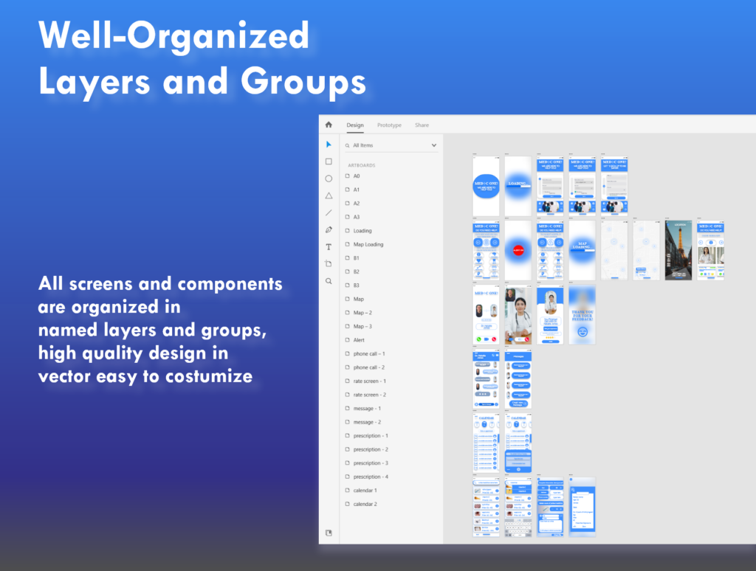Select the Rectangle tool

[x=329, y=162]
